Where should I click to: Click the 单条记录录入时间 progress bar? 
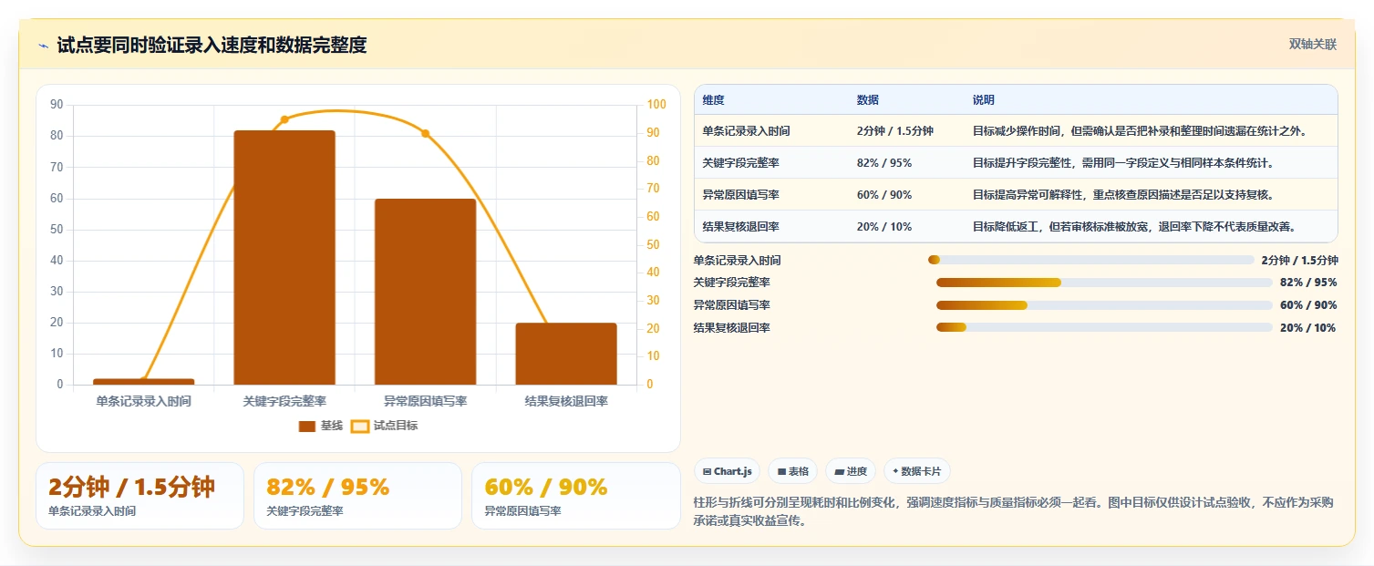(1090, 260)
